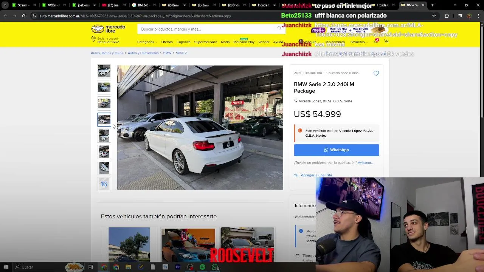Switch to the first Honda C browser tab
484x272 pixels.
[263, 5]
